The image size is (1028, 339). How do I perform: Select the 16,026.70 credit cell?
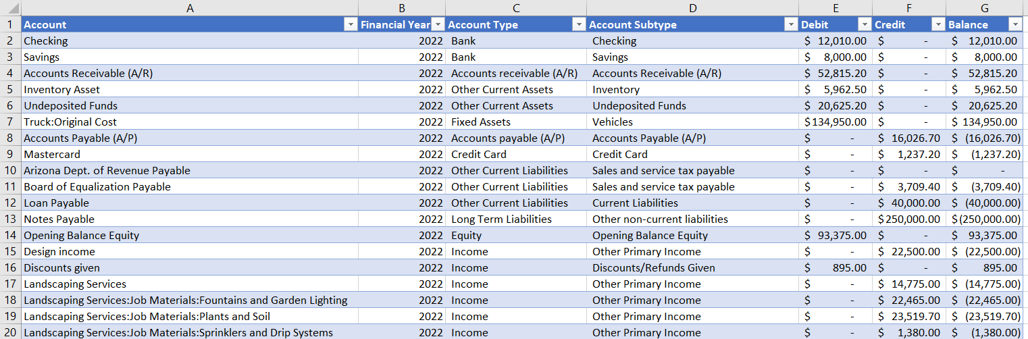tap(909, 138)
